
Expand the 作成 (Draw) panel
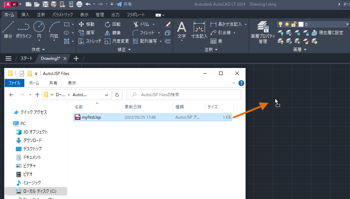click(38, 49)
